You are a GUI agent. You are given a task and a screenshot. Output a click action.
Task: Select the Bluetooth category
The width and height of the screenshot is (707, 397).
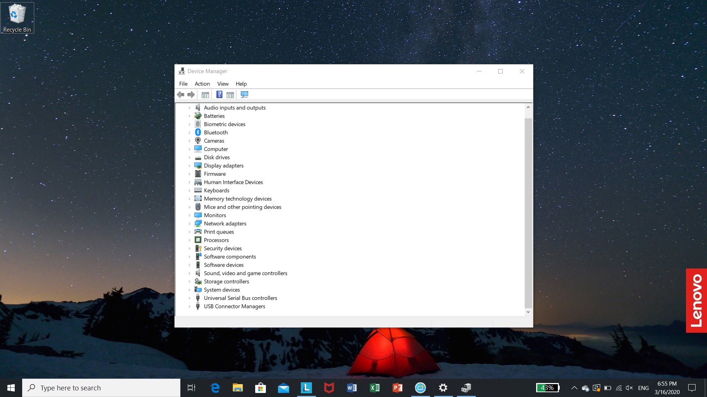(215, 132)
